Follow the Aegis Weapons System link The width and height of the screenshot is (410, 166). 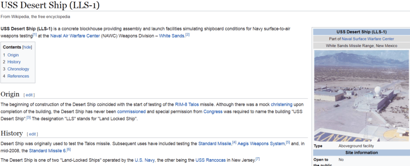point(261,144)
